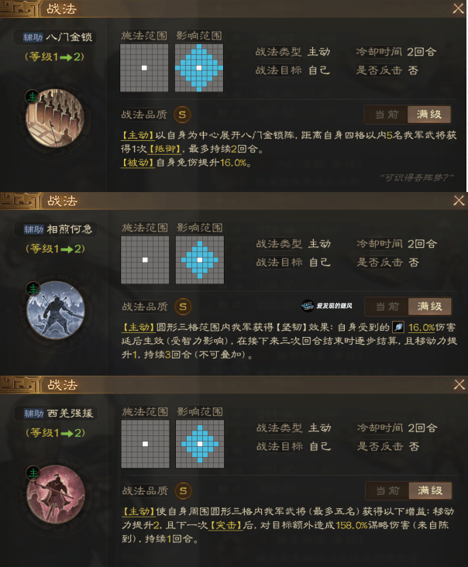
Task: Close the 西羌强援 战法 panel
Action: click(x=459, y=384)
